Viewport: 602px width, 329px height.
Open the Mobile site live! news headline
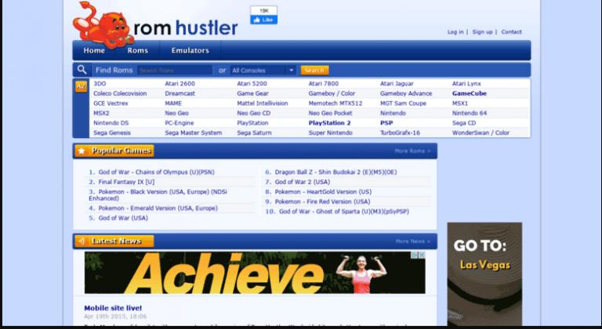click(113, 308)
